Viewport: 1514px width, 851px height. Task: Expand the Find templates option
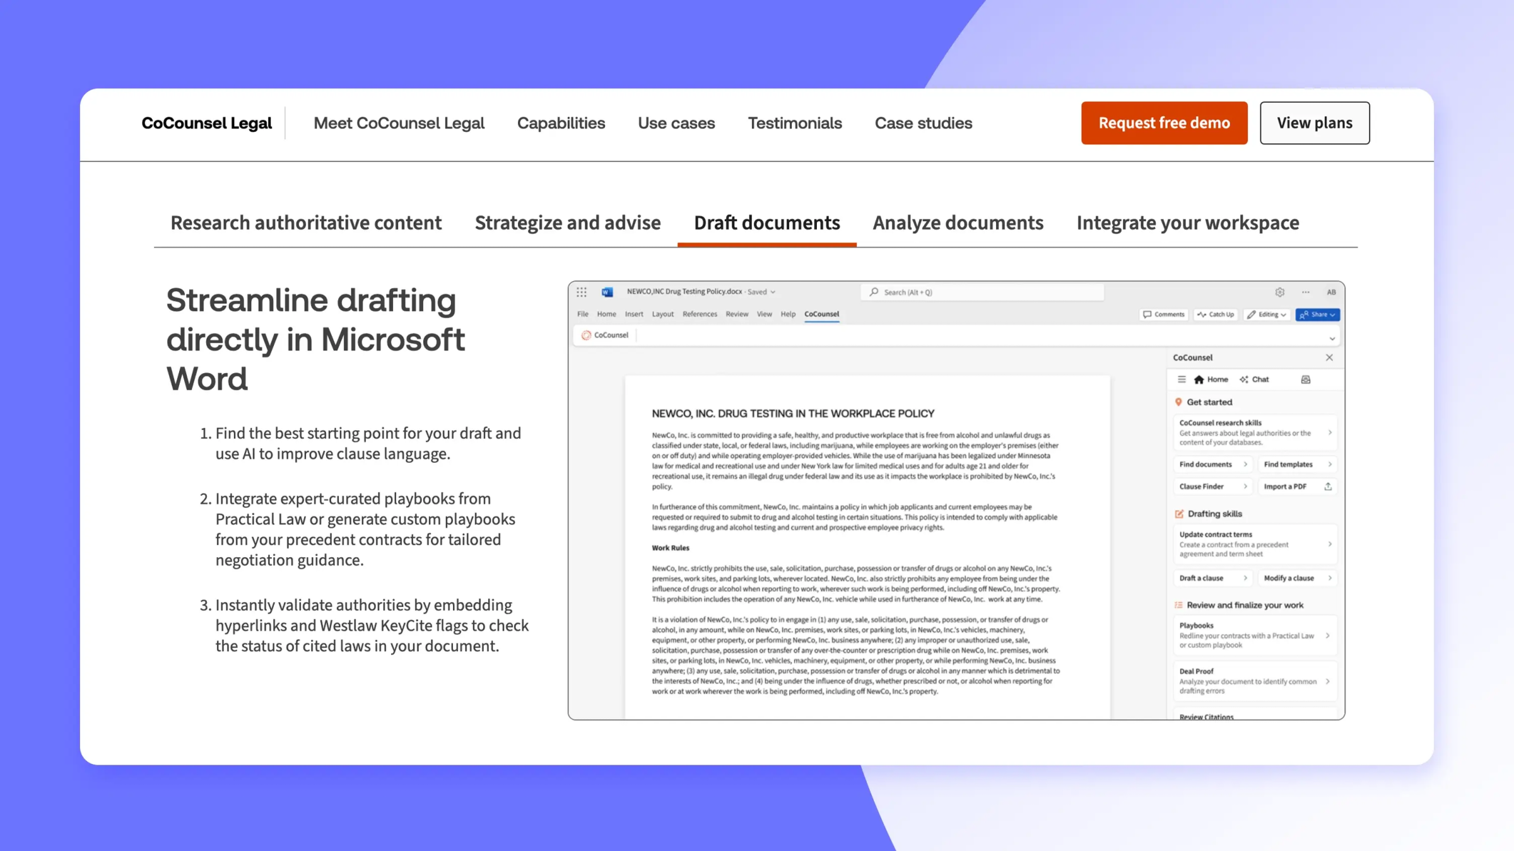[1330, 464]
